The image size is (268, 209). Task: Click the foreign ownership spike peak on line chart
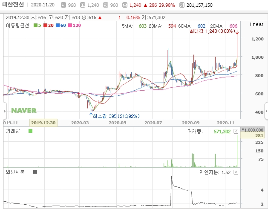[x=171, y=177]
